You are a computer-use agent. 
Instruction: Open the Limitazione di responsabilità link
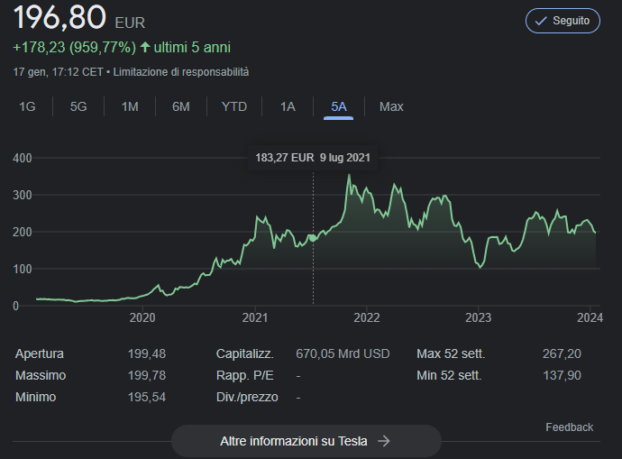[181, 72]
